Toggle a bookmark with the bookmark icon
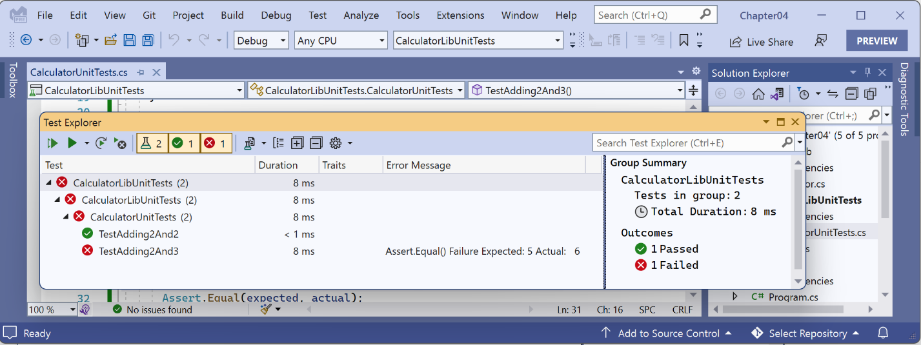The height and width of the screenshot is (345, 921). coord(683,41)
